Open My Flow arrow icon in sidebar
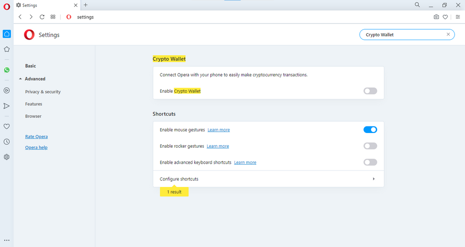 pyautogui.click(x=7, y=106)
